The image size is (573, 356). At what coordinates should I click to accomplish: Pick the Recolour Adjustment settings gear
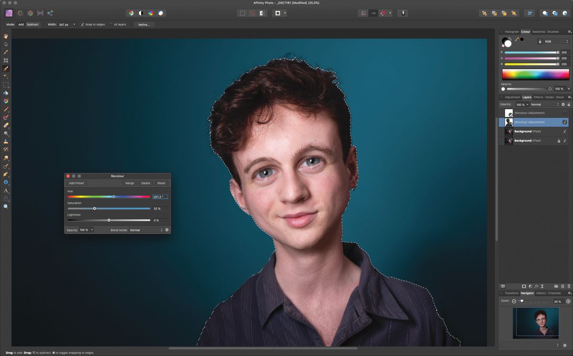pyautogui.click(x=167, y=230)
